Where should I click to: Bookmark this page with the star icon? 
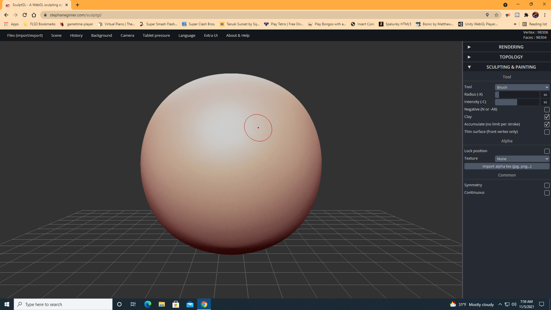[496, 15]
